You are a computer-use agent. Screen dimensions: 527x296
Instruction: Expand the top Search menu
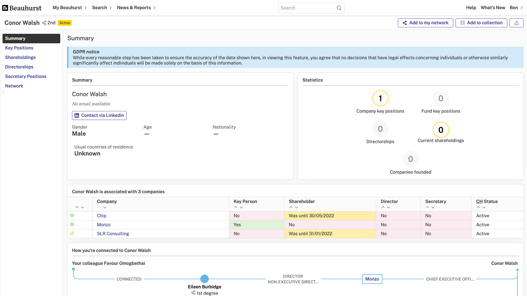click(x=102, y=8)
